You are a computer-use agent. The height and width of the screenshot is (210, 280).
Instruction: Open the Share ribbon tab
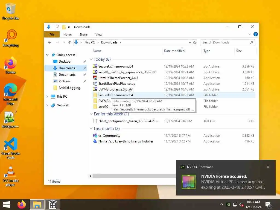[x=83, y=34]
